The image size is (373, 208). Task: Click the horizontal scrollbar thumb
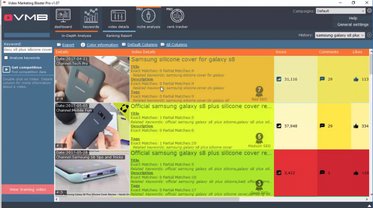(149, 199)
